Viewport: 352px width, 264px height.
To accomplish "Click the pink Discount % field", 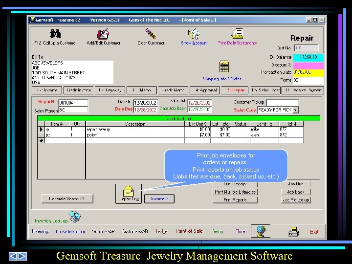I will (x=308, y=66).
